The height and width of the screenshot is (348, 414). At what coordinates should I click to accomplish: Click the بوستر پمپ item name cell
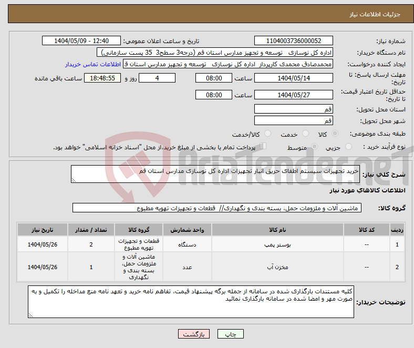tap(277, 244)
